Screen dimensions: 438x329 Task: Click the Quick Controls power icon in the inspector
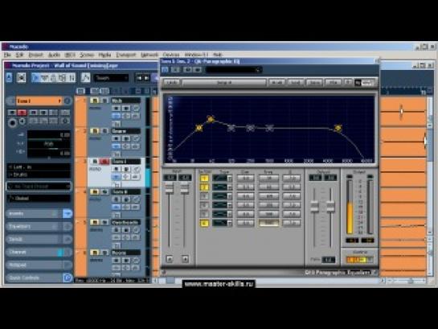tap(68, 278)
